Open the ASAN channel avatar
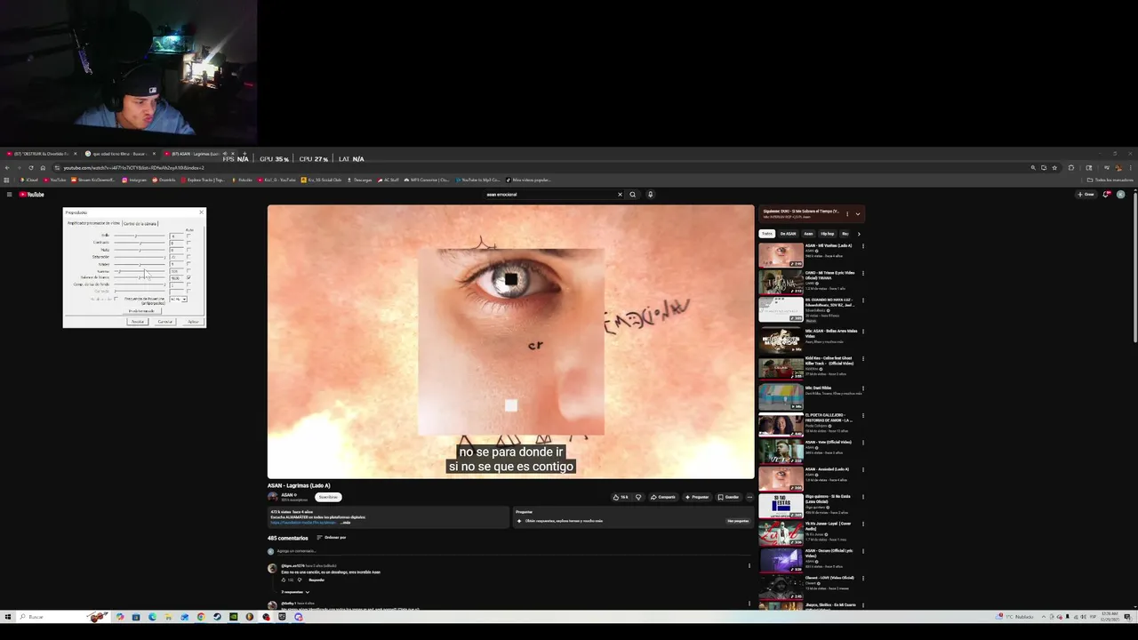The width and height of the screenshot is (1138, 640). [x=273, y=497]
